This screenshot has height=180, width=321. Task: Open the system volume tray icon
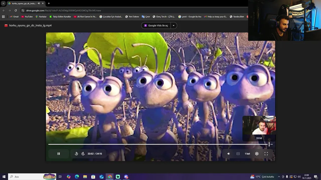tap(299, 177)
